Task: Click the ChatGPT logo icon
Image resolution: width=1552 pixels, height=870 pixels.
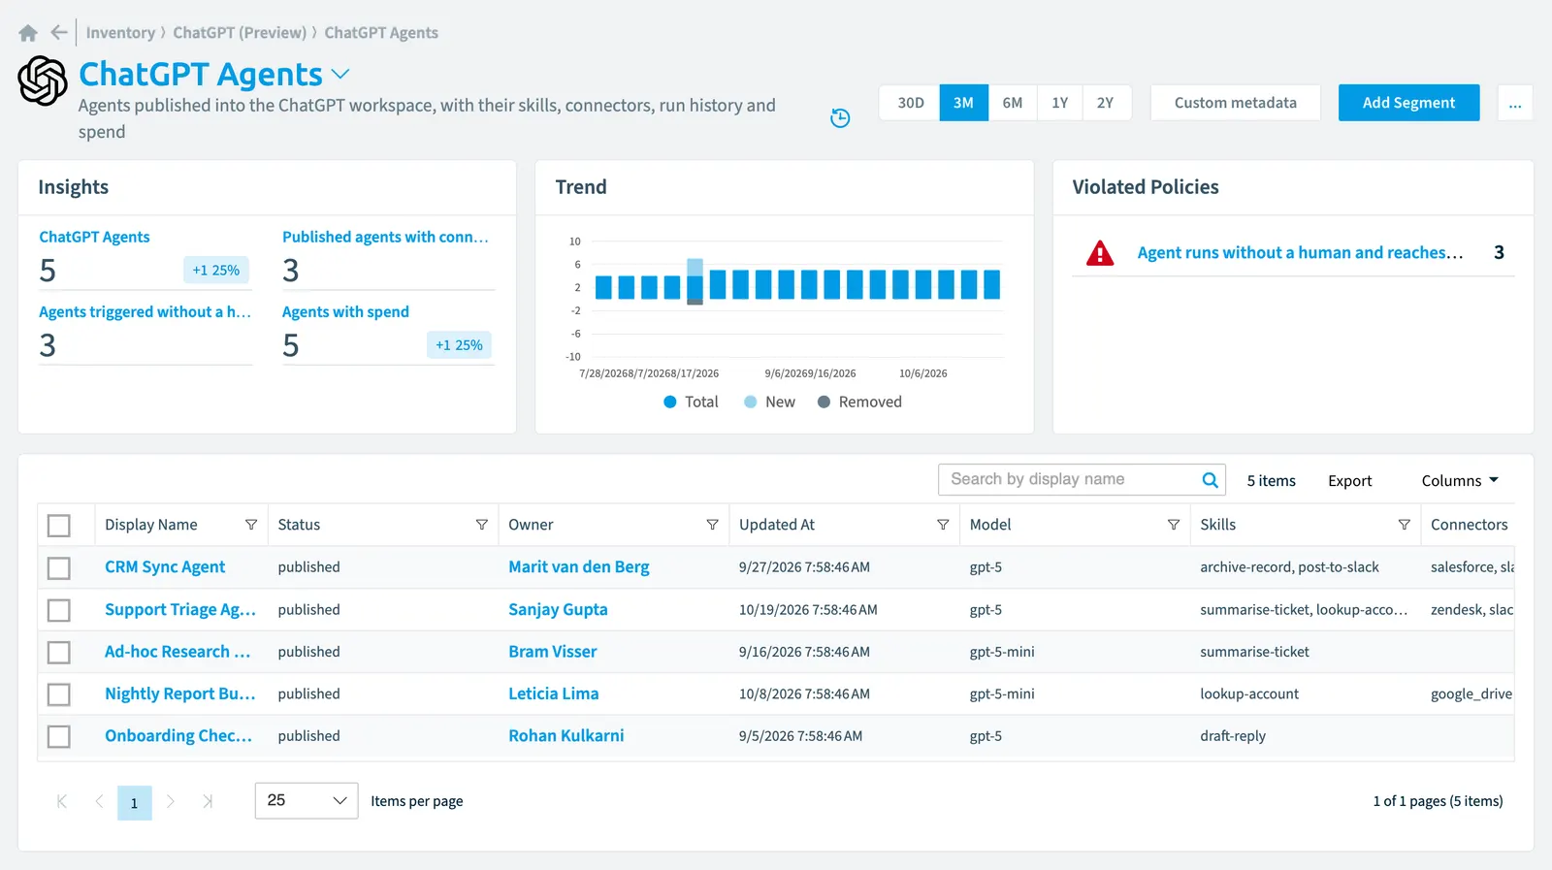Action: pos(43,81)
